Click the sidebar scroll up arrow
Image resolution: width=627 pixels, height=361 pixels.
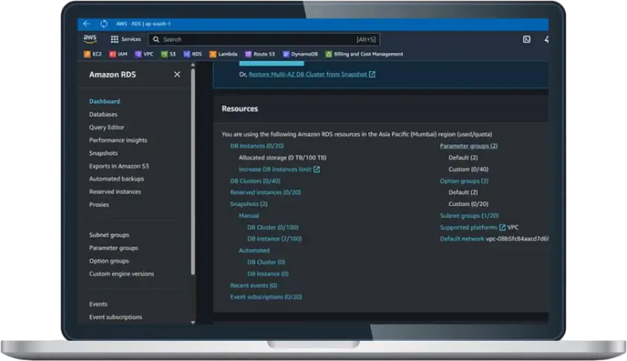coord(193,65)
